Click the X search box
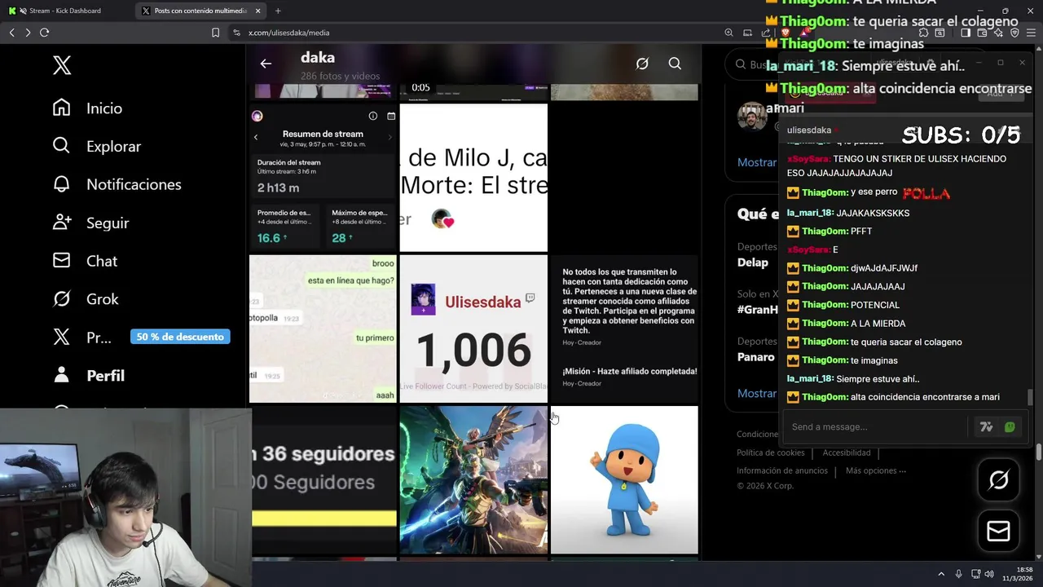 click(752, 64)
